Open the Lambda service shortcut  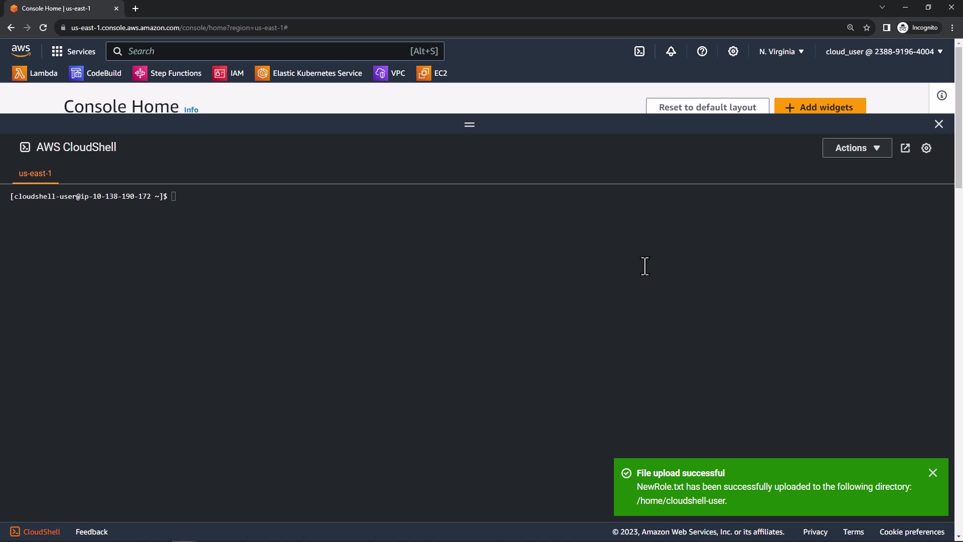coord(35,73)
